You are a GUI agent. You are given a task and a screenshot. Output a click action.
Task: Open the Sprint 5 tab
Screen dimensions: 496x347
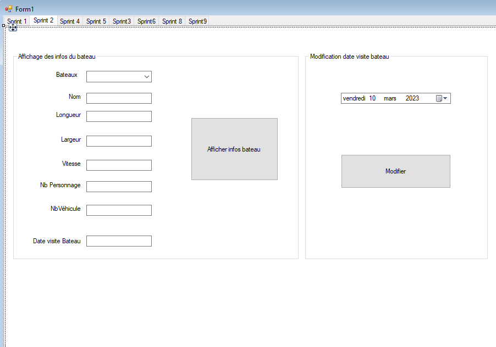click(x=96, y=21)
